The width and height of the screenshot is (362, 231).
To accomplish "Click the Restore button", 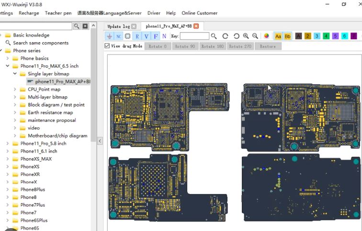I will (x=268, y=46).
